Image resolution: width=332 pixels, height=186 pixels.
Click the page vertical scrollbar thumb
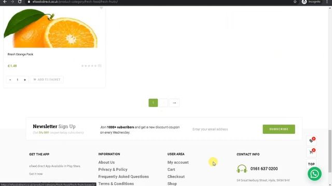pyautogui.click(x=330, y=151)
